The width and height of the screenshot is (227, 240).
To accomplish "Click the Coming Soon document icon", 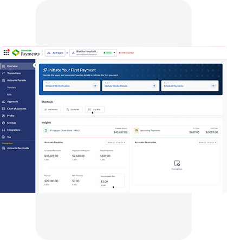I will click(177, 163).
